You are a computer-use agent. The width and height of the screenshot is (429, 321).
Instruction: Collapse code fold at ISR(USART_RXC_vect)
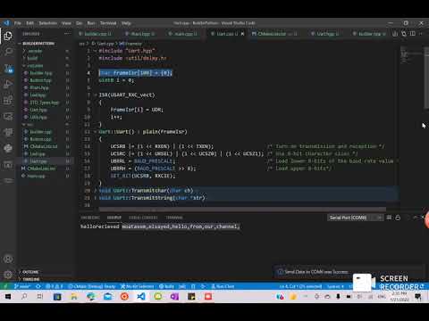pos(95,95)
